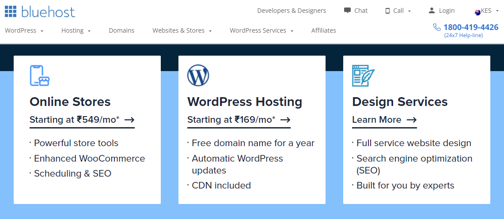504x219 pixels.
Task: Click "Automatic WordPress updates" text
Action: [238, 164]
